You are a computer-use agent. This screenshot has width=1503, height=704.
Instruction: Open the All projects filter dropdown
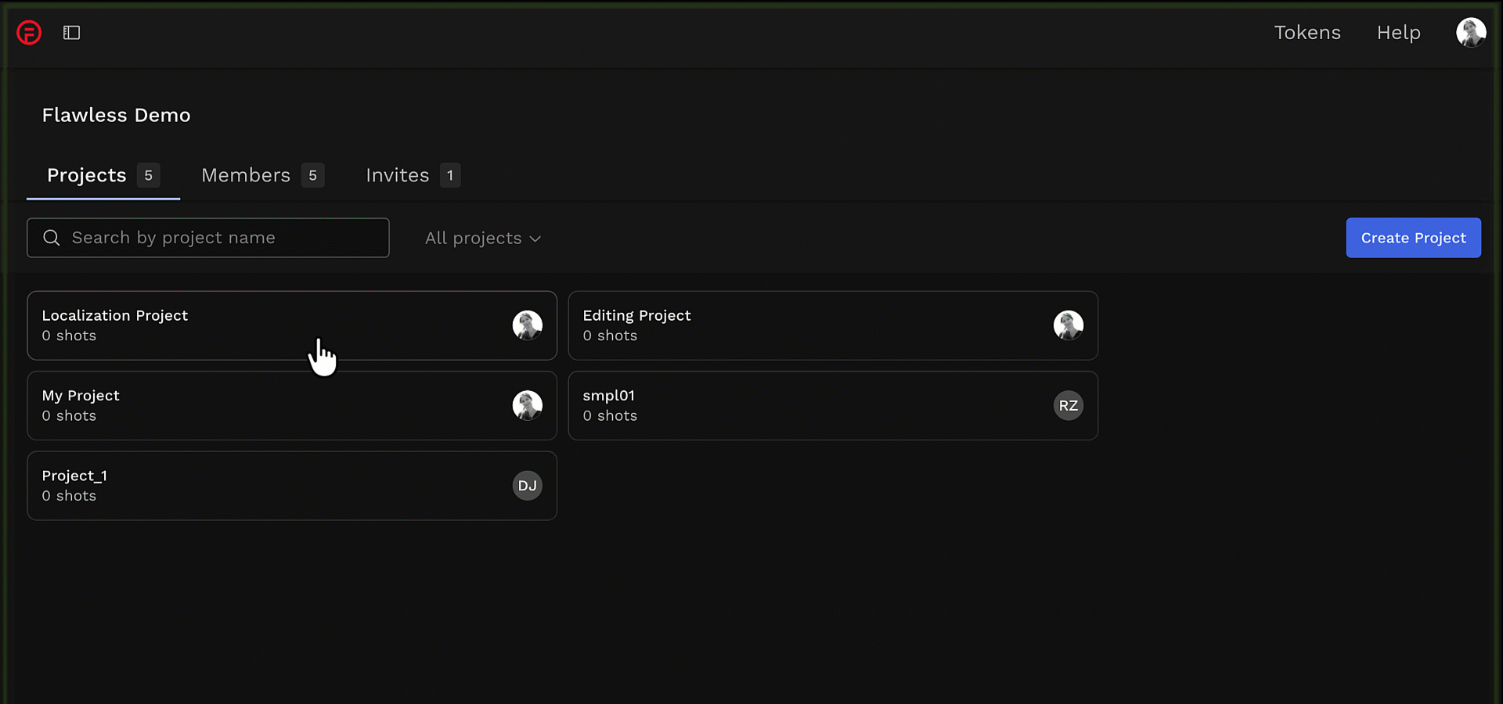point(483,238)
